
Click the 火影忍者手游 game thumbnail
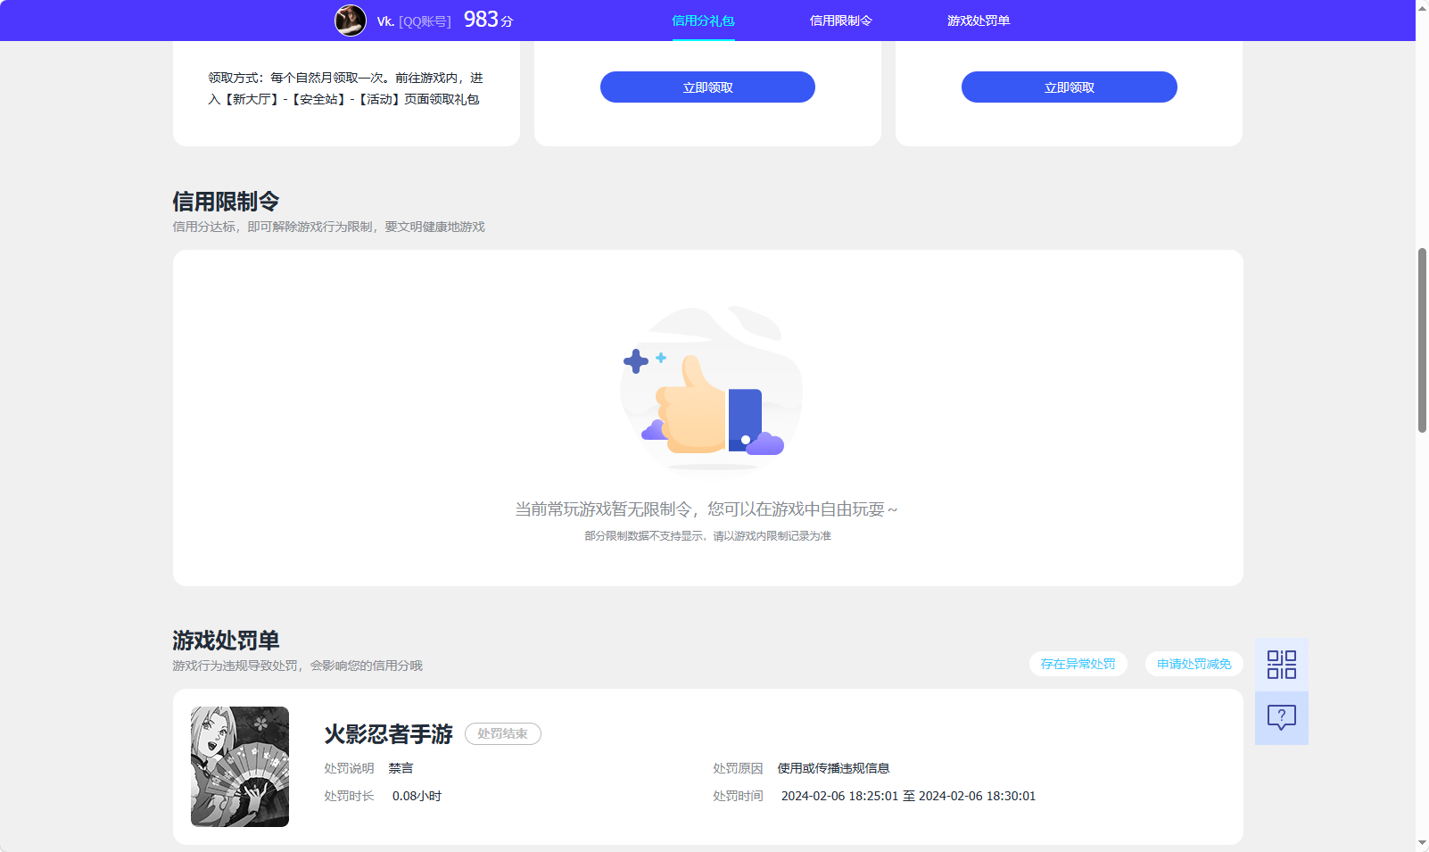click(240, 766)
